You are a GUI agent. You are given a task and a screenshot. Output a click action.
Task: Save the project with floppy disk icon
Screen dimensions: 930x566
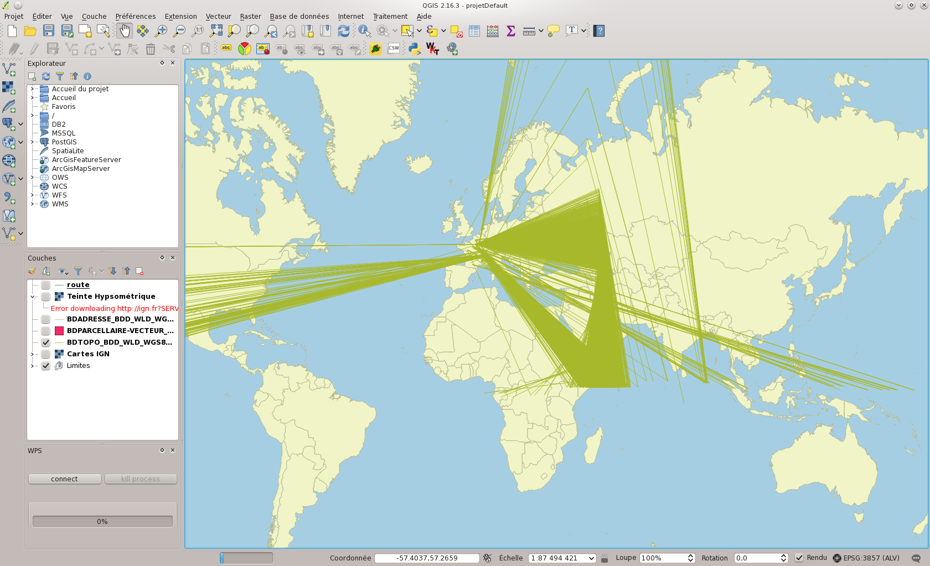coord(49,31)
